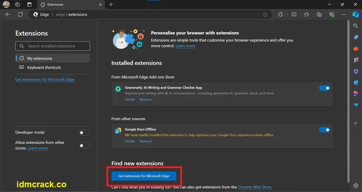Image resolution: width=362 pixels, height=192 pixels.
Task: Open the tab actions menu icon
Action: coord(29,4)
